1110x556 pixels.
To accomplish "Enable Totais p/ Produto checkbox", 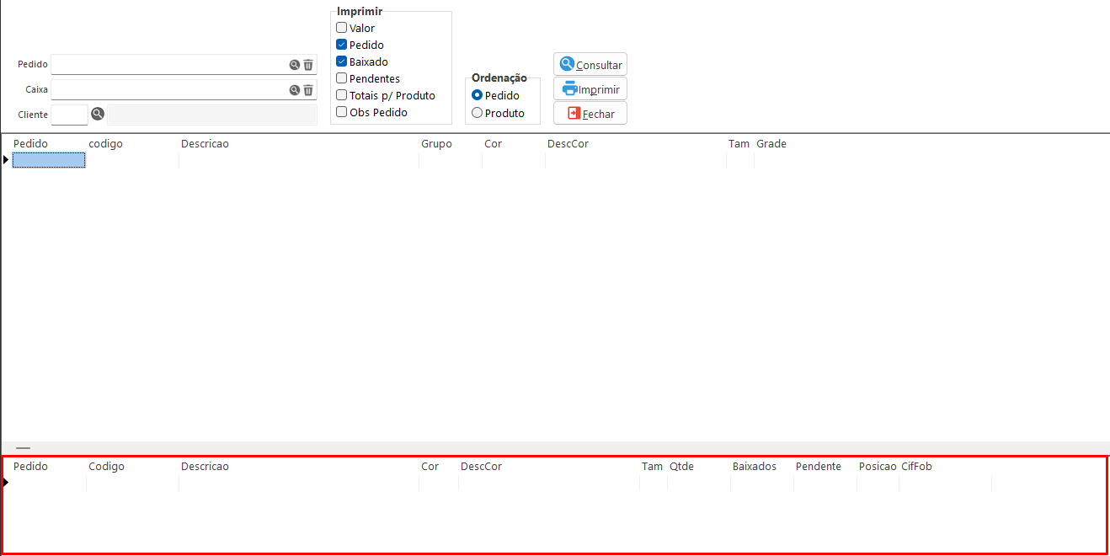I will [x=342, y=95].
